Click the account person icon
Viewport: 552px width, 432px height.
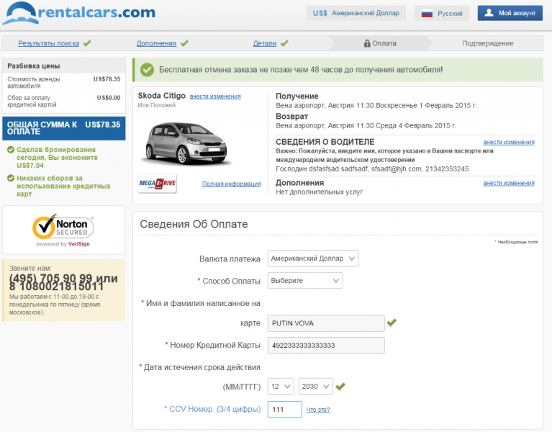(x=489, y=13)
